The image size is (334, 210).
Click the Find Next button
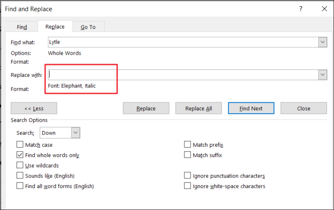[251, 109]
